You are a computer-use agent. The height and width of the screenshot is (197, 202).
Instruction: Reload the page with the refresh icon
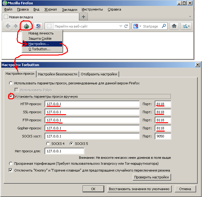[x=126, y=26]
